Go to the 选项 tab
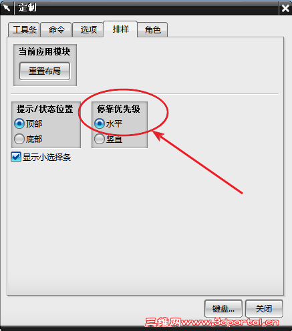 point(88,29)
